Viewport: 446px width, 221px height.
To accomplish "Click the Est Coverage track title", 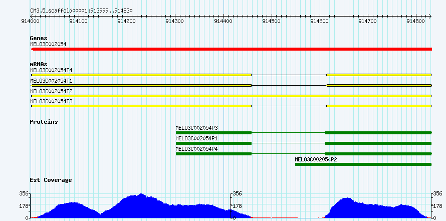I will point(51,180).
